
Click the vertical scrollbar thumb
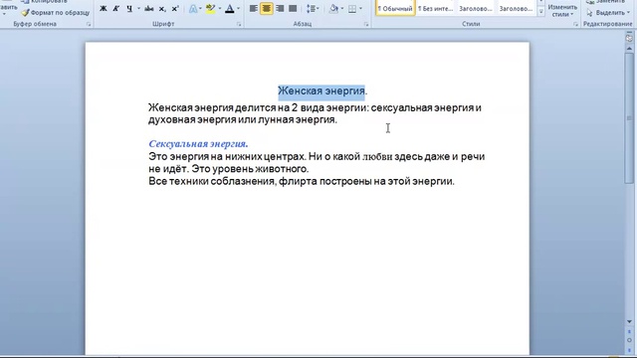[629, 117]
